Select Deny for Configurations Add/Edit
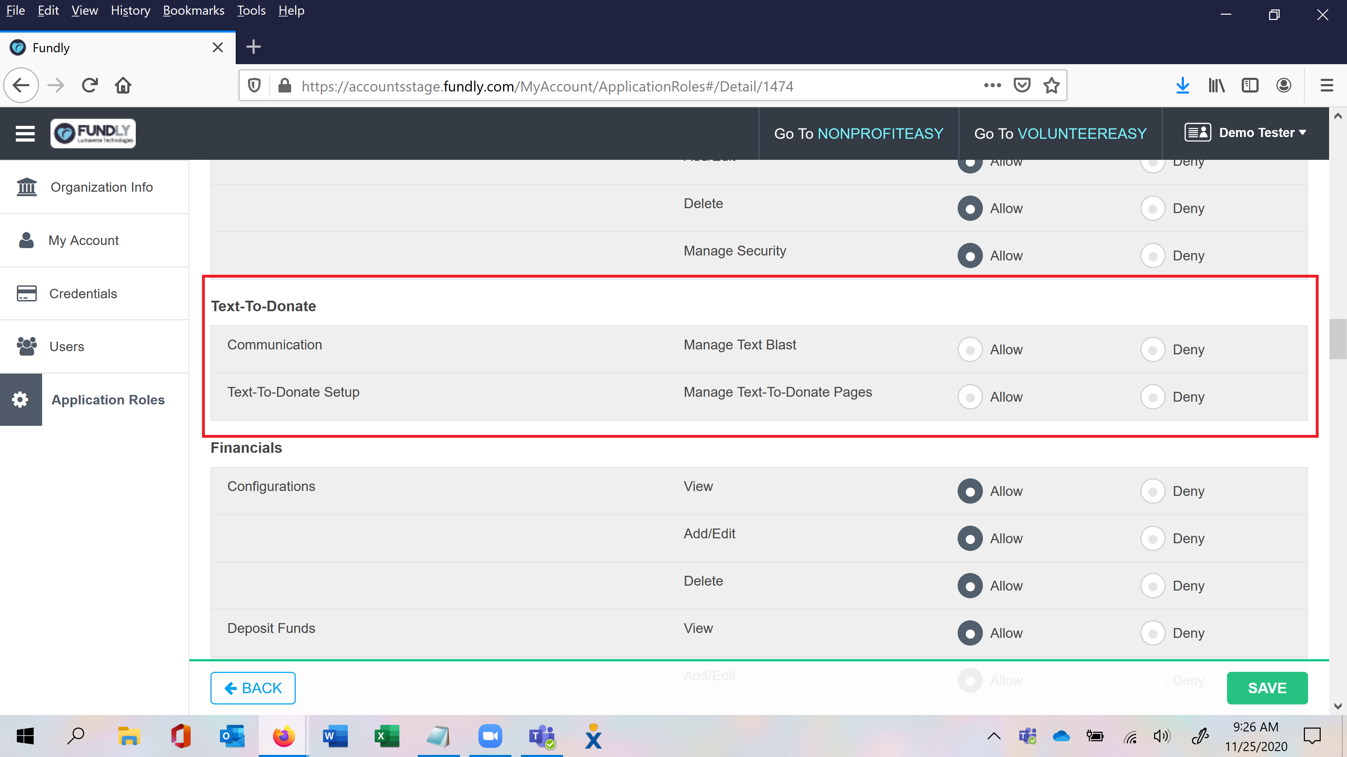Viewport: 1347px width, 757px height. (1152, 539)
